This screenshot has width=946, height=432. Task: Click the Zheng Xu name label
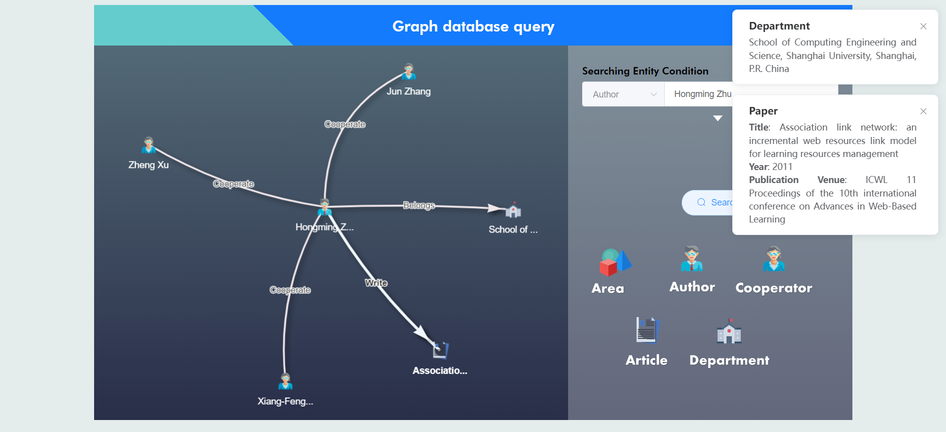(149, 165)
